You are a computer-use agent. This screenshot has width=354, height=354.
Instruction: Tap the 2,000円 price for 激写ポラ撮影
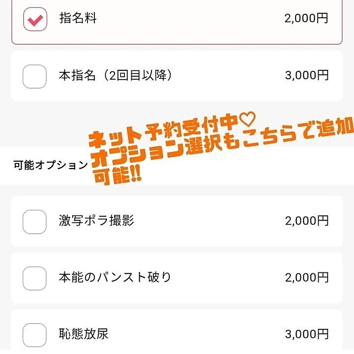coord(307,221)
